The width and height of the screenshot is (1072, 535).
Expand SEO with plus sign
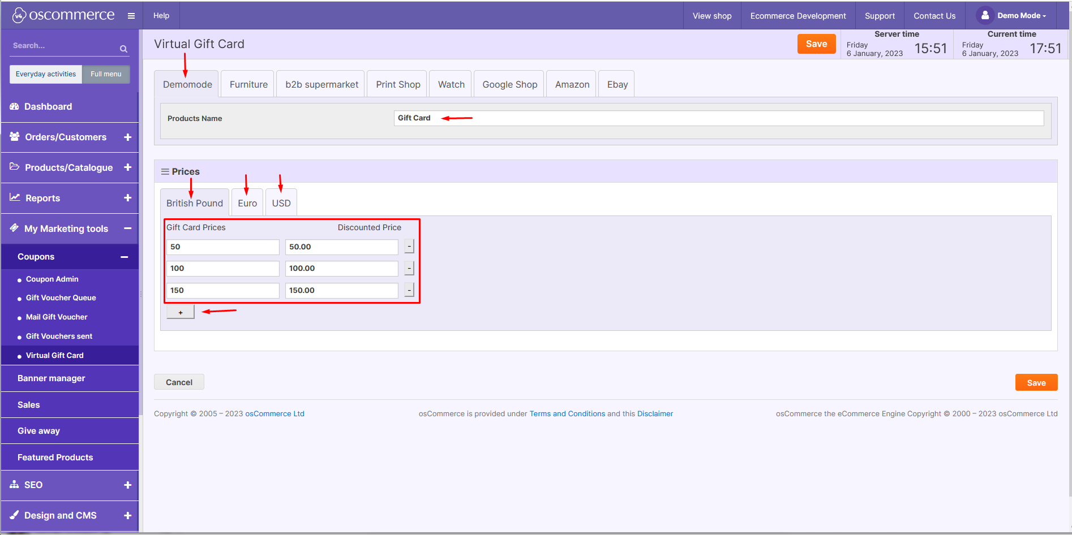click(x=128, y=485)
